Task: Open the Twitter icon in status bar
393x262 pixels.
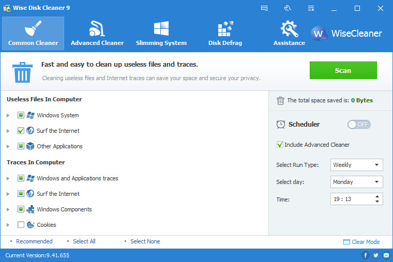Action: pos(376,255)
